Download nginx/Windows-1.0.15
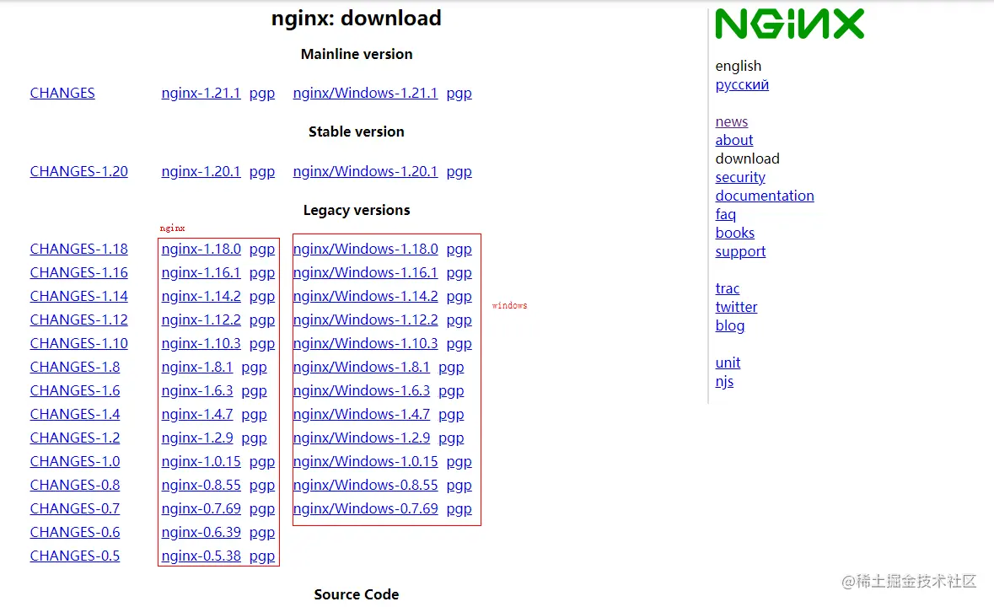 365,461
